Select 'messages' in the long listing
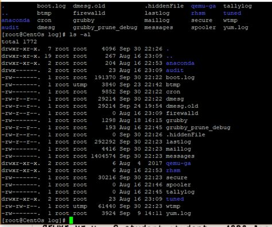 click(180, 156)
